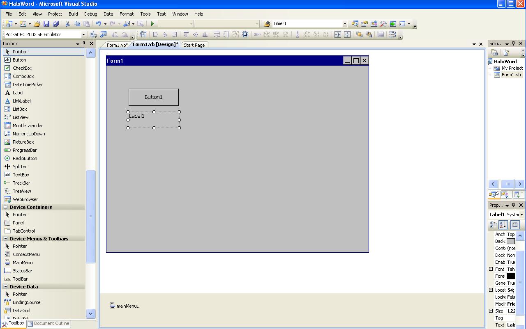Screen dimensions: 526x329
Task: Click the Save All toolbar icon
Action: point(56,23)
